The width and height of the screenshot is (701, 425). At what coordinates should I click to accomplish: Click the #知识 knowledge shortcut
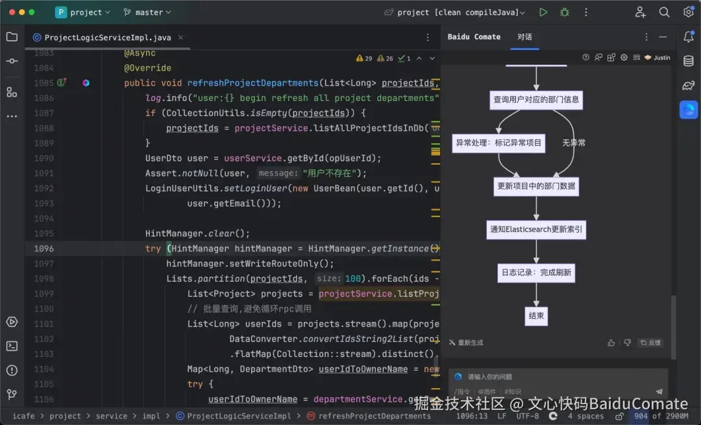[512, 391]
